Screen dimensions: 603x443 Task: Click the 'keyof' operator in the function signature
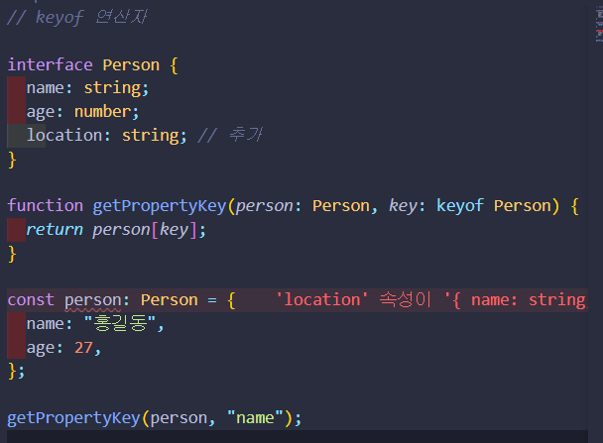click(x=459, y=205)
